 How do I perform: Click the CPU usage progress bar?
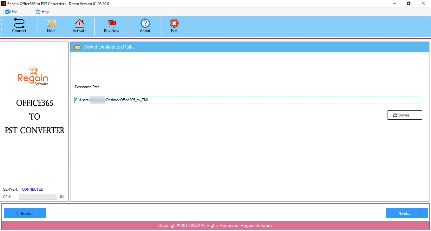click(38, 197)
